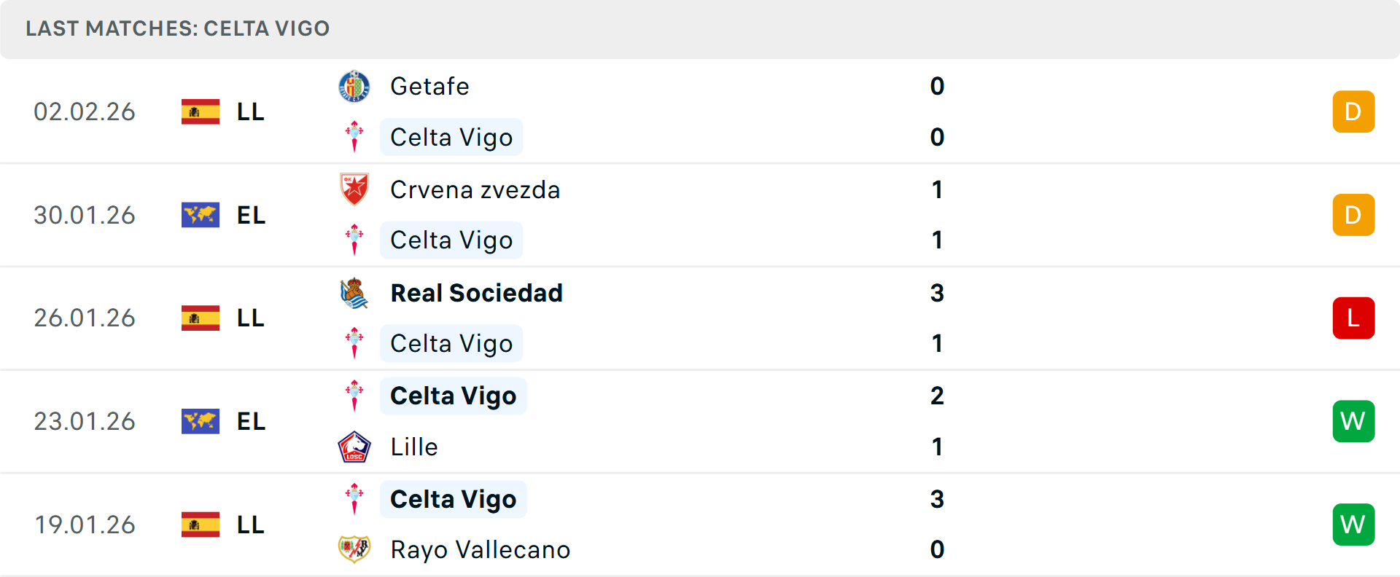Viewport: 1400px width, 577px height.
Task: Expand details for the Crvena zvezda match
Action: 700,215
